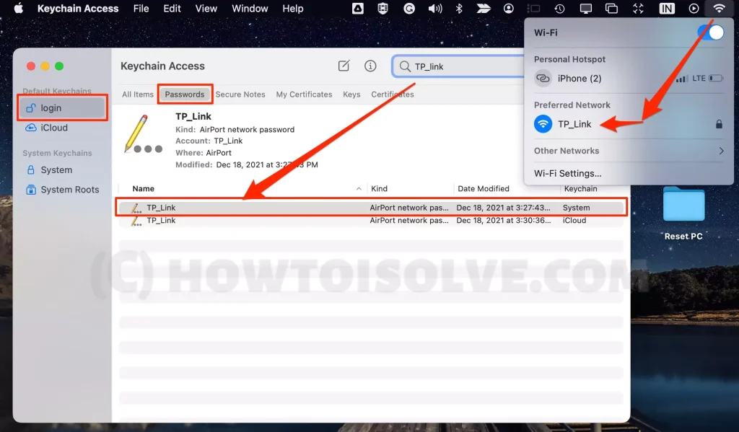Select the TP_Link preferred network
Viewport: 739px width, 432px height.
(x=629, y=124)
